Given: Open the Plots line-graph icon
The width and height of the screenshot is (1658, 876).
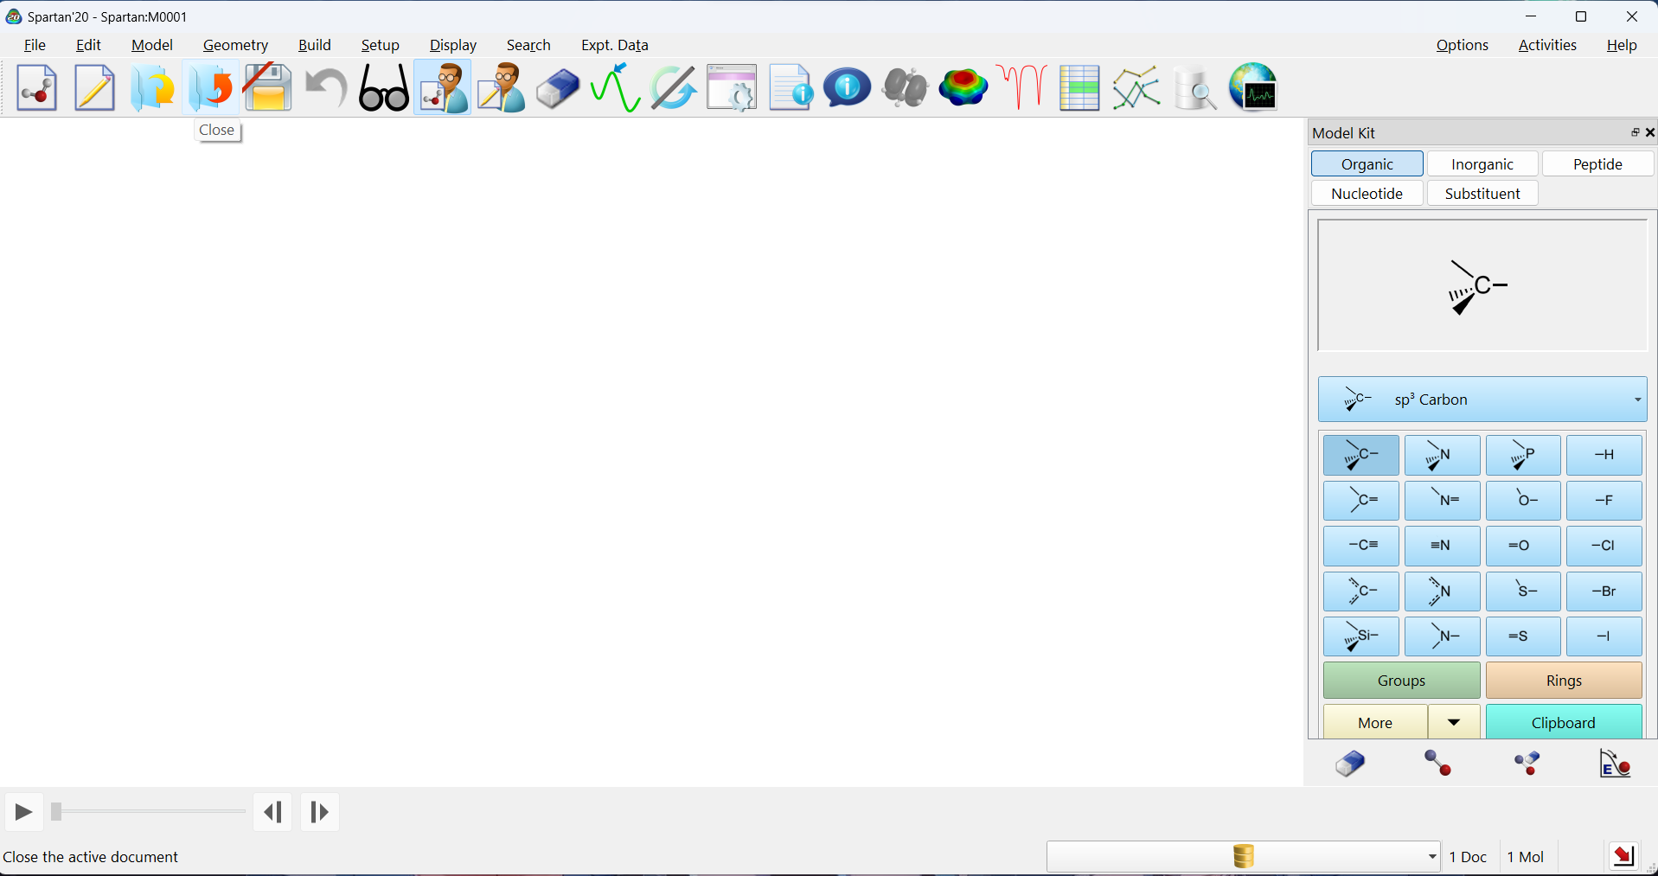Looking at the screenshot, I should 1137,88.
